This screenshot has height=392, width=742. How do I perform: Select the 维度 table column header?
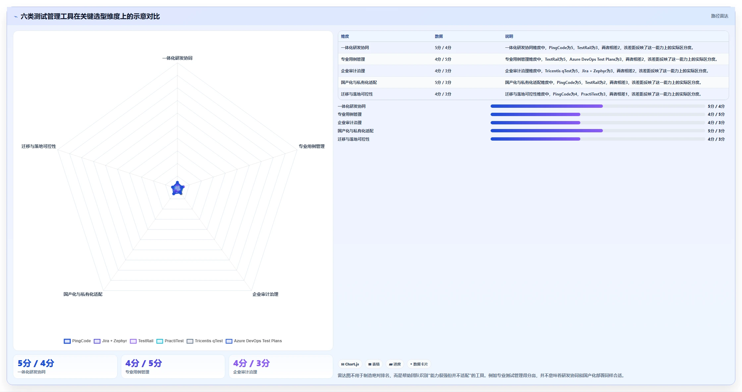click(345, 36)
